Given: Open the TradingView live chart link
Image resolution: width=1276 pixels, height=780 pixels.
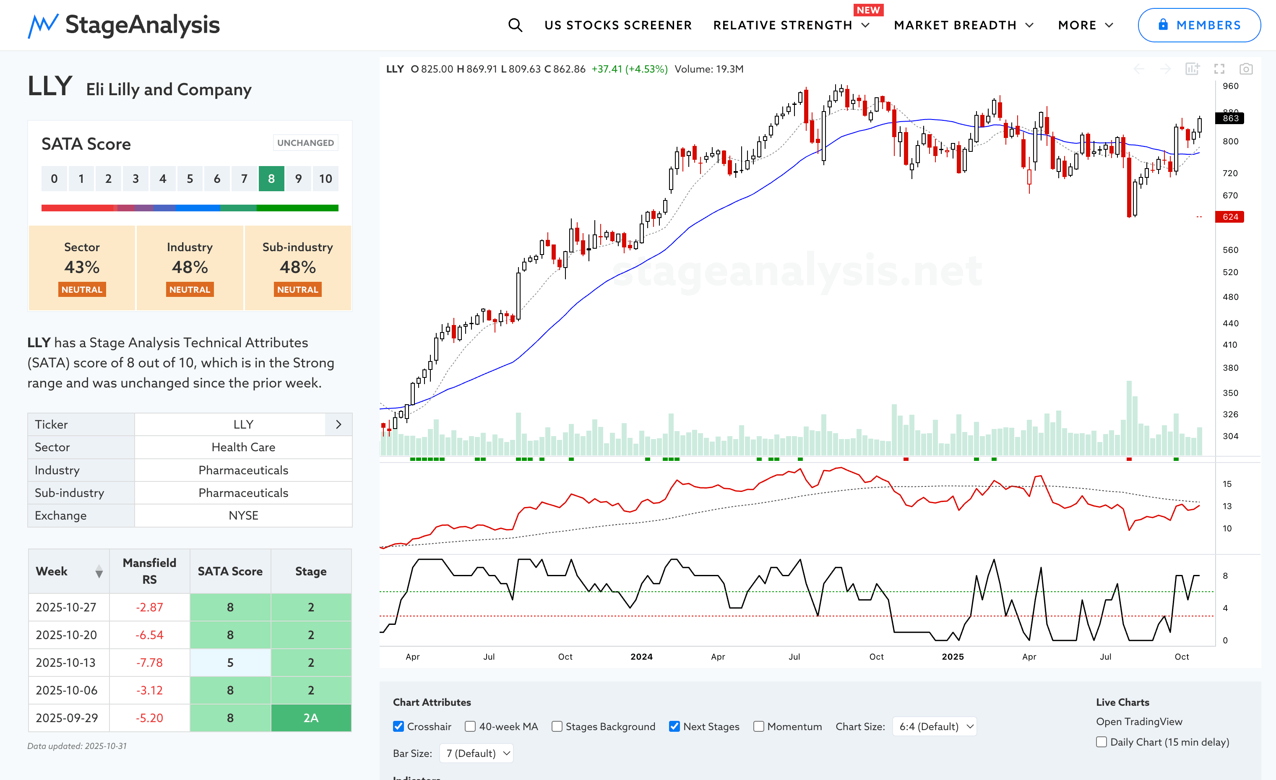Looking at the screenshot, I should point(1139,722).
